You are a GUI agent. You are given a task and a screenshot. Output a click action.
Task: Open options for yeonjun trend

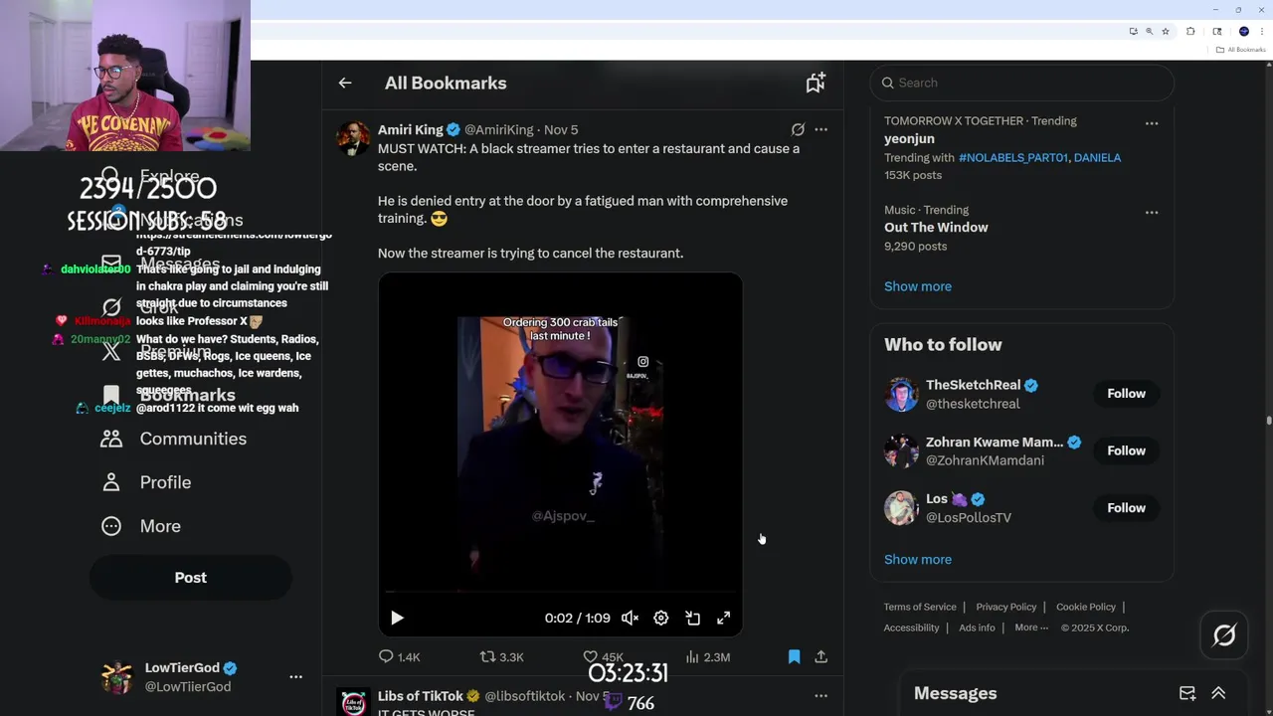[1152, 123]
